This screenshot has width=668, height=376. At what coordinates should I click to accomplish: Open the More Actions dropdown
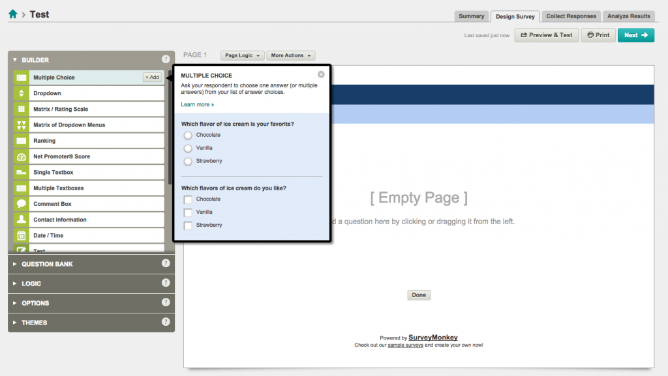tap(290, 55)
